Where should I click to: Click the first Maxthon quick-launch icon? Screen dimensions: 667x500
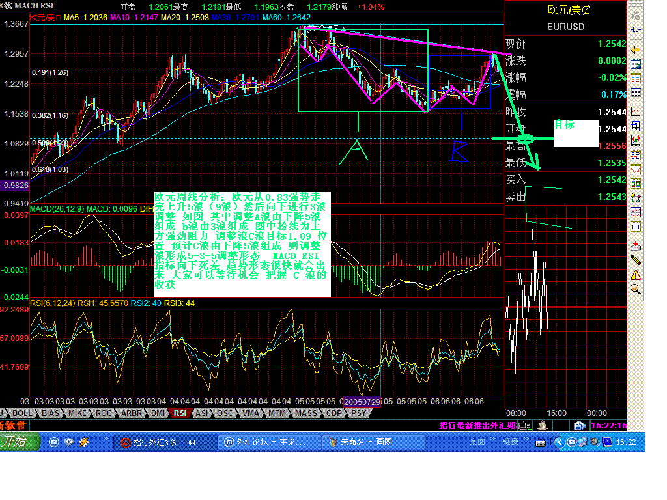click(x=53, y=442)
